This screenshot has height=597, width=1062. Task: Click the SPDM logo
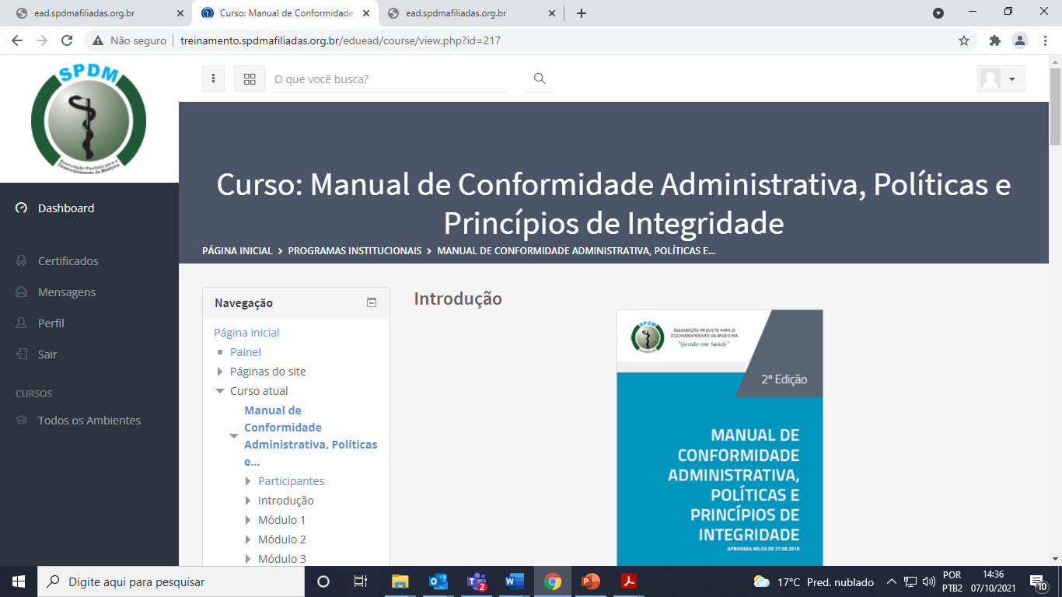(x=89, y=117)
